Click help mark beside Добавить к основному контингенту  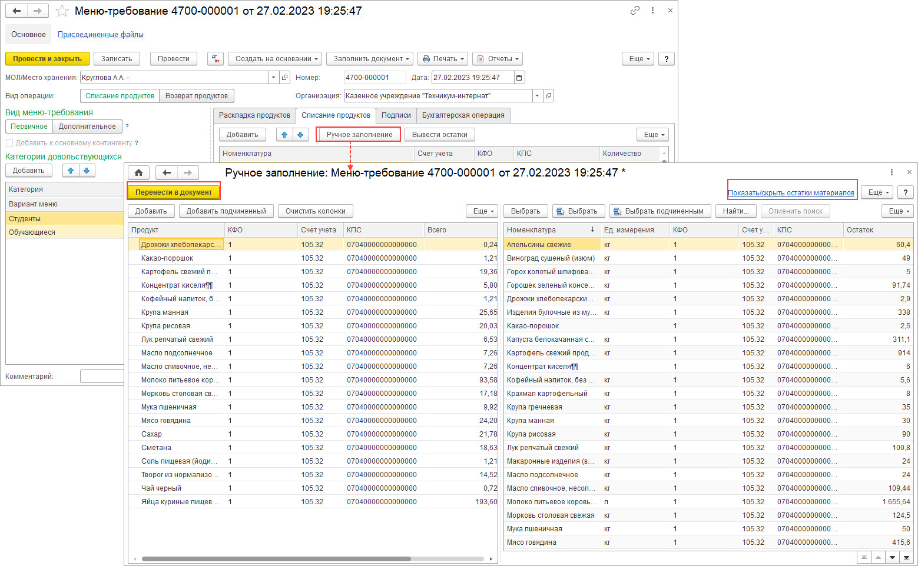(x=137, y=143)
